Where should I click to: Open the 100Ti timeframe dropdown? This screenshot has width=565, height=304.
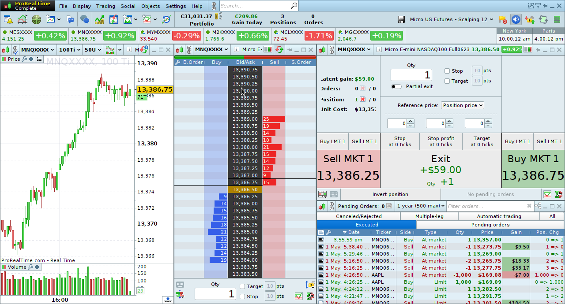click(x=69, y=50)
